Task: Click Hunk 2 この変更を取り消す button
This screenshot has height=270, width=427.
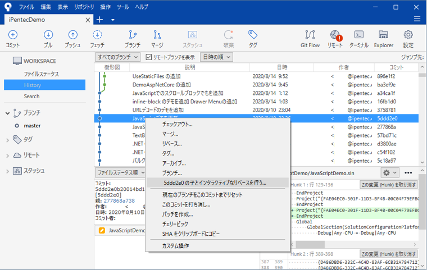Action: 388,254
